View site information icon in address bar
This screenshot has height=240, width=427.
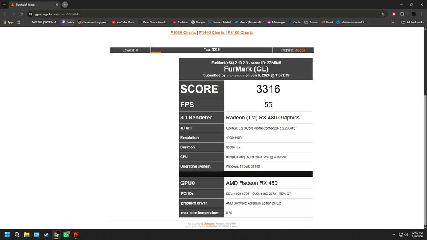(x=31, y=14)
